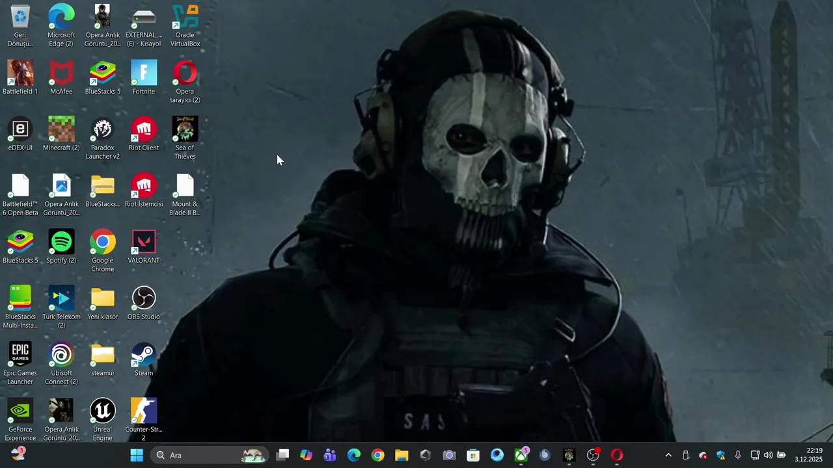The width and height of the screenshot is (833, 468).
Task: Open Google Chrome desktop shortcut
Action: coord(102,251)
